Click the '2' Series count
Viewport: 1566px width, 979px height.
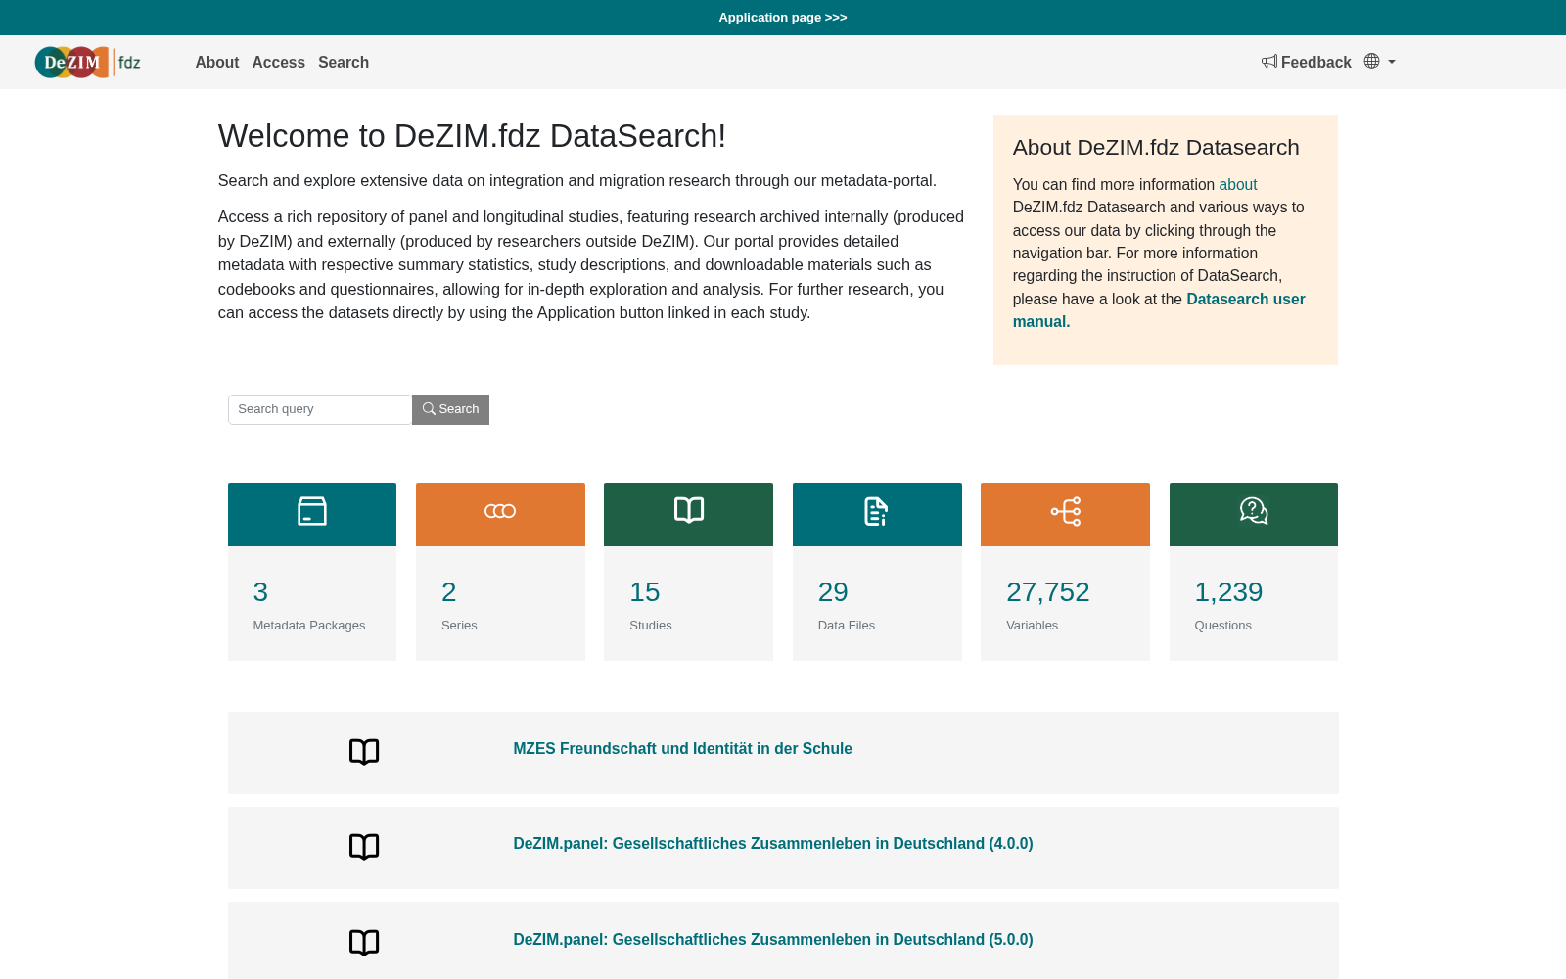(449, 592)
